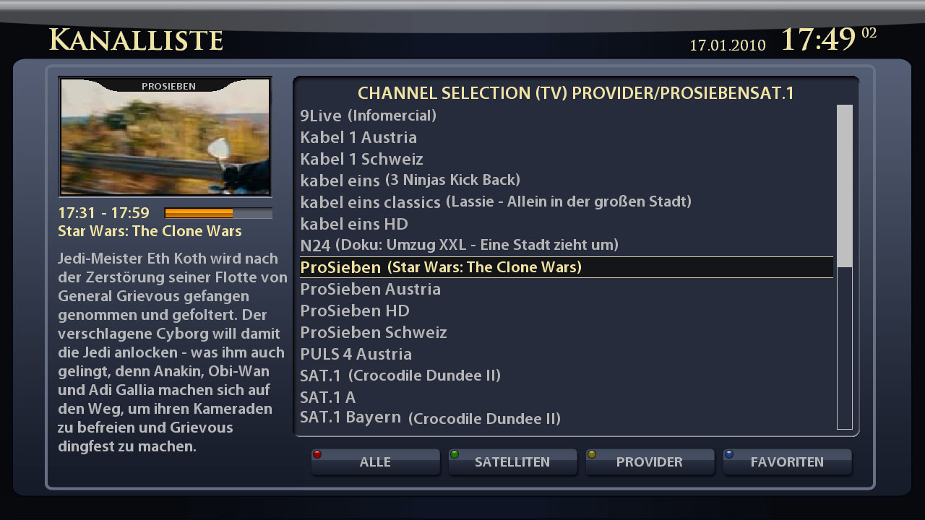Select PULS 4 Austria channel
The height and width of the screenshot is (520, 925).
coord(567,354)
